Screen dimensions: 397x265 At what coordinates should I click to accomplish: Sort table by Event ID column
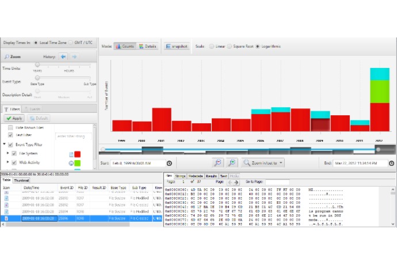point(67,188)
